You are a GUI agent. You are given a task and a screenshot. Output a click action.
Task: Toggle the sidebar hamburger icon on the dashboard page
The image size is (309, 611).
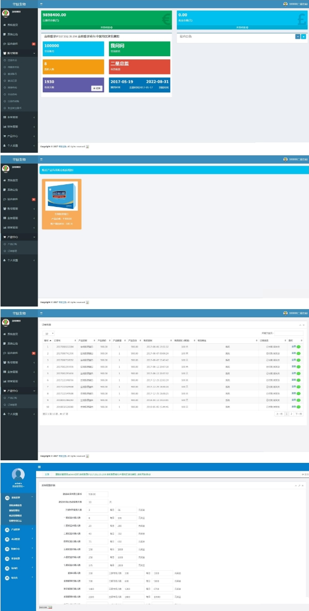[41, 4]
